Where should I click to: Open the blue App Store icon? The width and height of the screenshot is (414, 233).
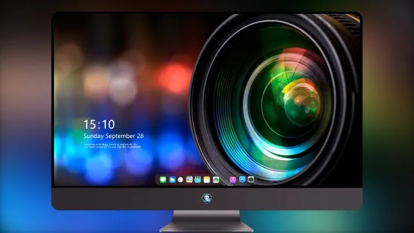click(242, 179)
